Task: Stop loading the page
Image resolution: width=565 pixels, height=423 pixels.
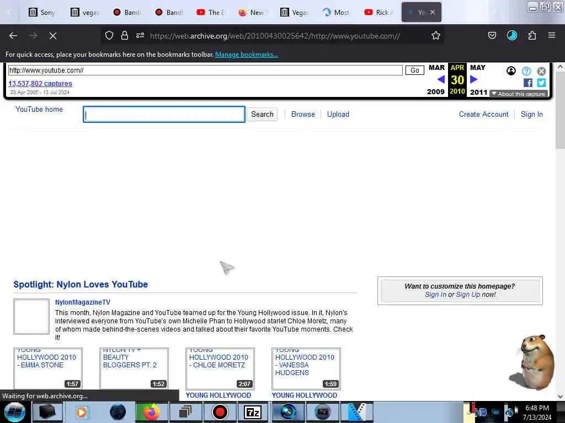Action: pyautogui.click(x=53, y=36)
